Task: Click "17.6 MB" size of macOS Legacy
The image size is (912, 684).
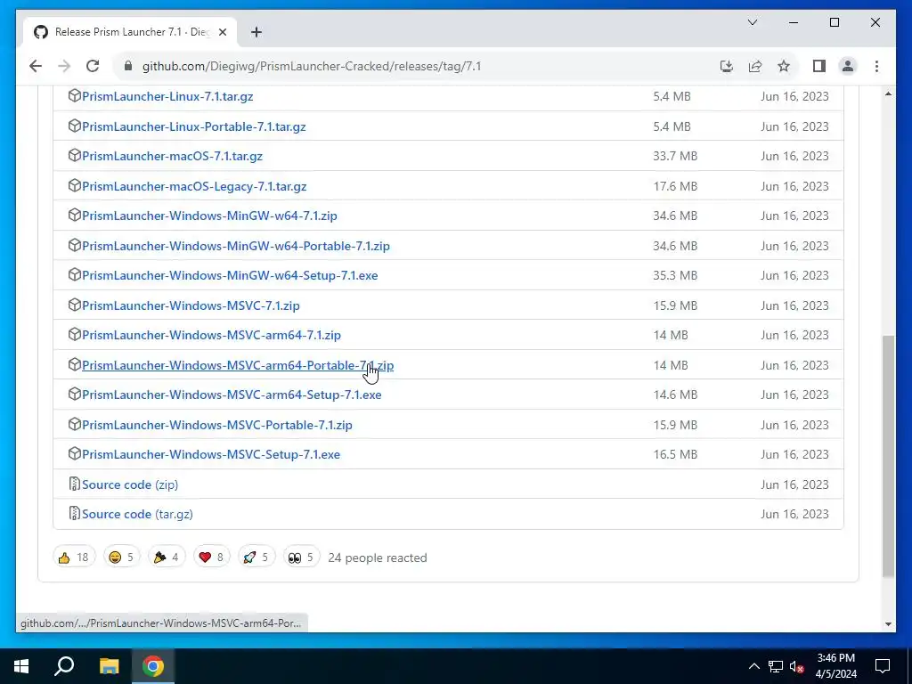Action: click(x=675, y=187)
